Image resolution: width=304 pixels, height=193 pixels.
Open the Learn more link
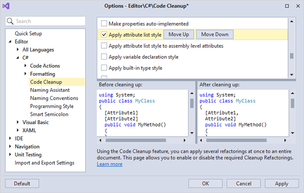coord(109,164)
